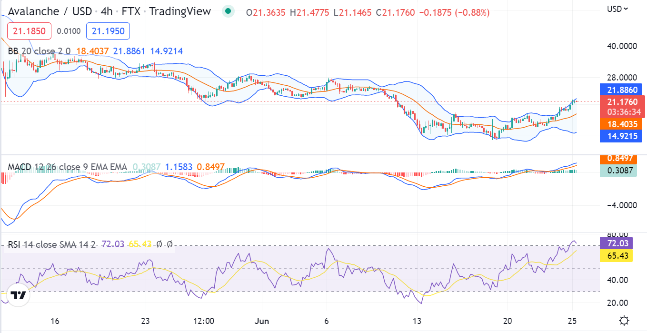Click the 25 date on the time axis
The height and width of the screenshot is (333, 647).
coord(572,321)
